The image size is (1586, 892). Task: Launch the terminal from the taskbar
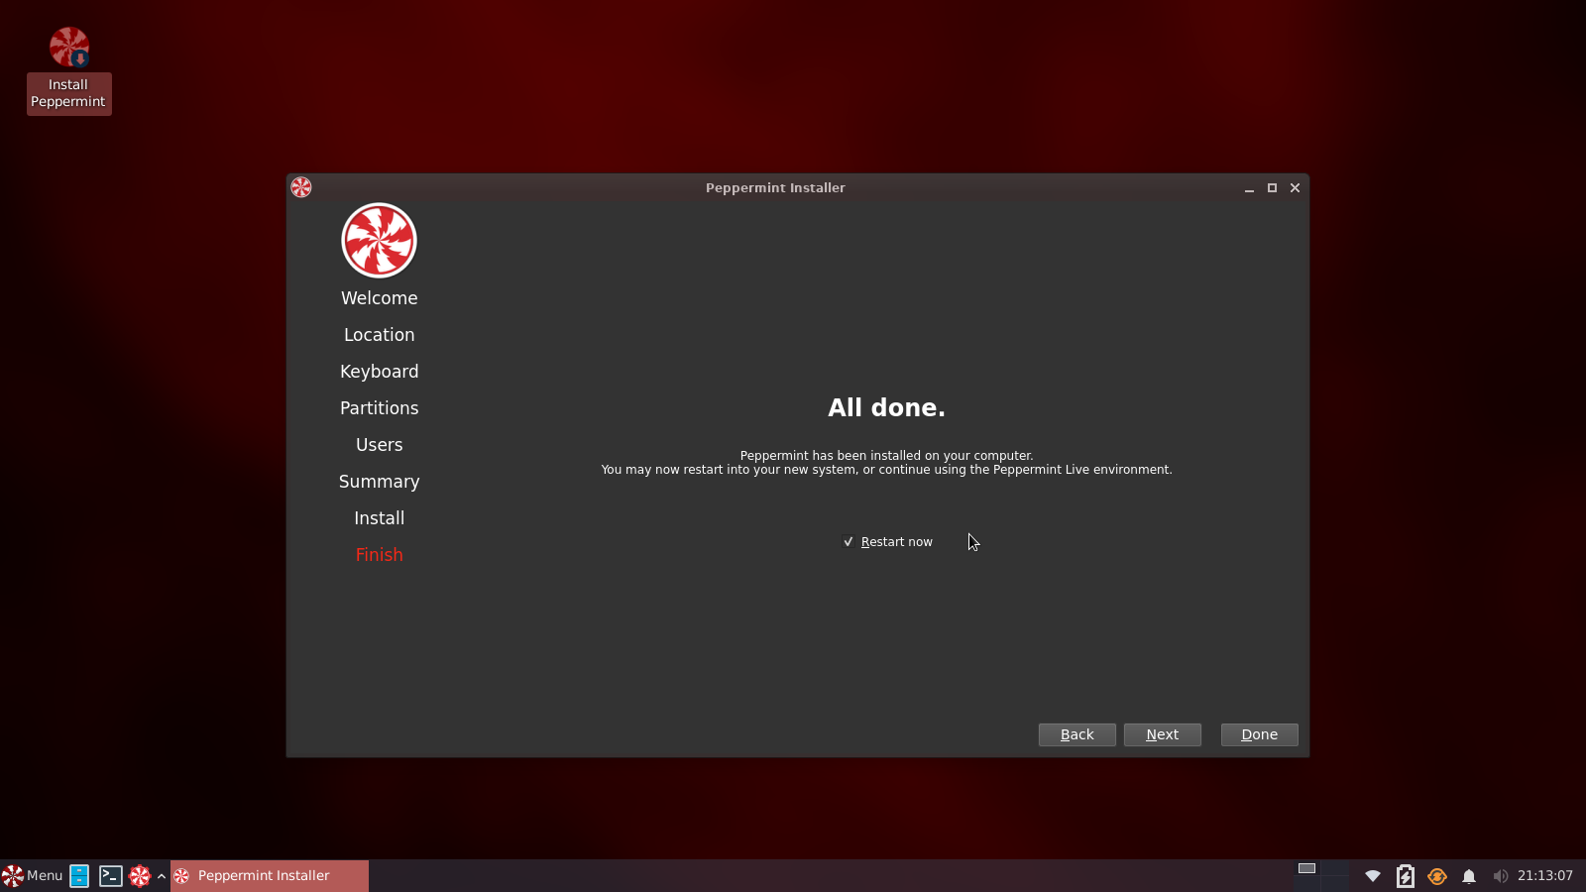111,875
